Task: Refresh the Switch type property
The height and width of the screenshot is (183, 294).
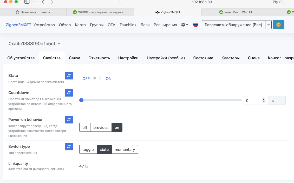Action: [69, 147]
